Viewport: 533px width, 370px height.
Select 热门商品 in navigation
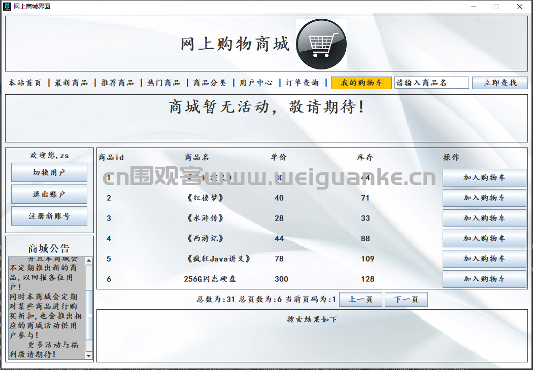point(164,83)
